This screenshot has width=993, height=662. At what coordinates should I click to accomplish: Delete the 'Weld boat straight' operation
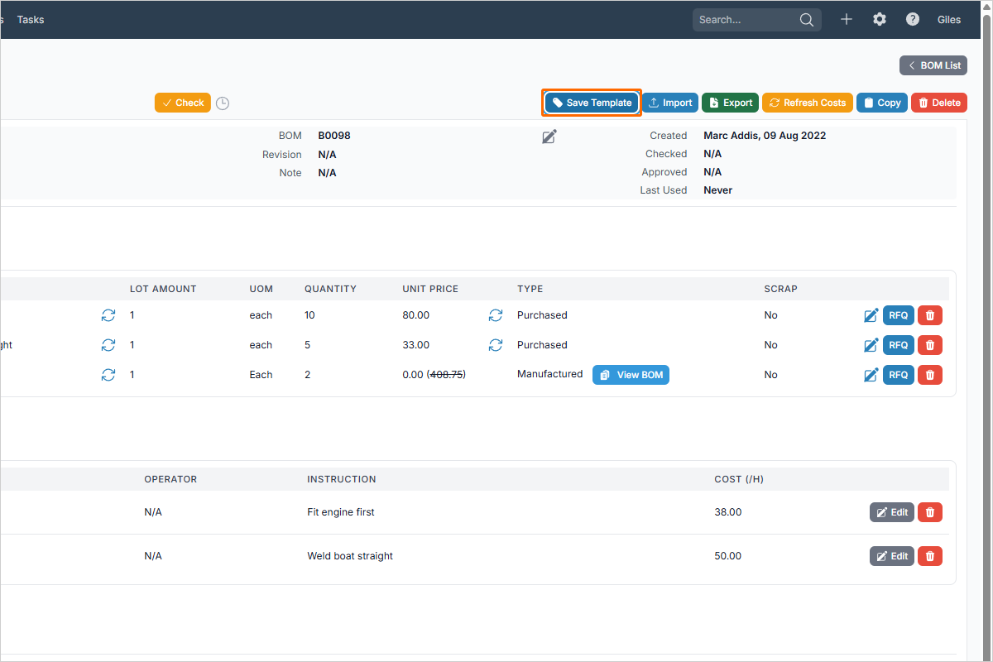coord(930,556)
